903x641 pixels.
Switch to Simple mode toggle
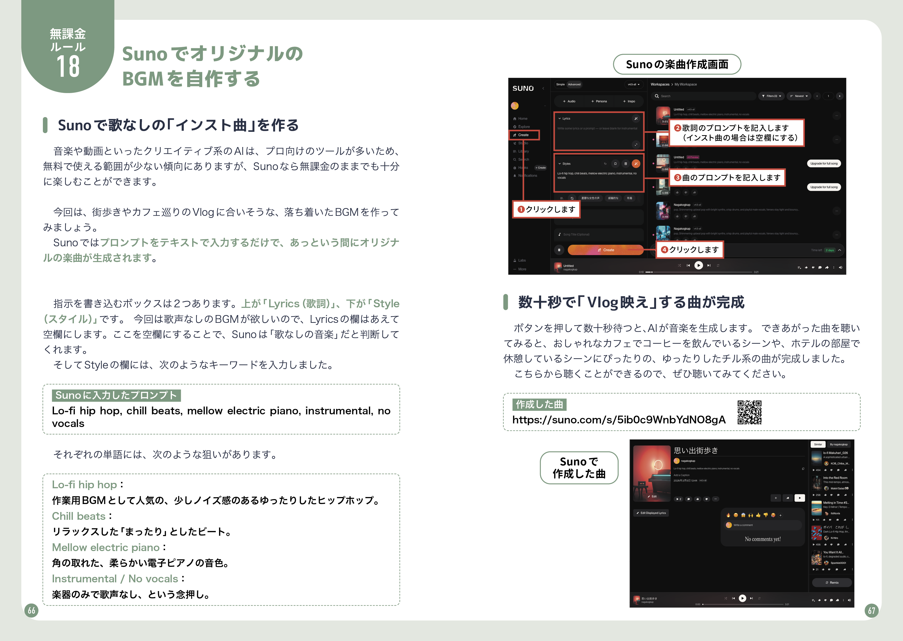click(x=560, y=85)
